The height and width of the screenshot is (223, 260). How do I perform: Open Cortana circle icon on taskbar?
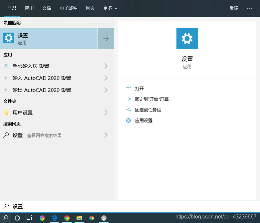coord(17,218)
